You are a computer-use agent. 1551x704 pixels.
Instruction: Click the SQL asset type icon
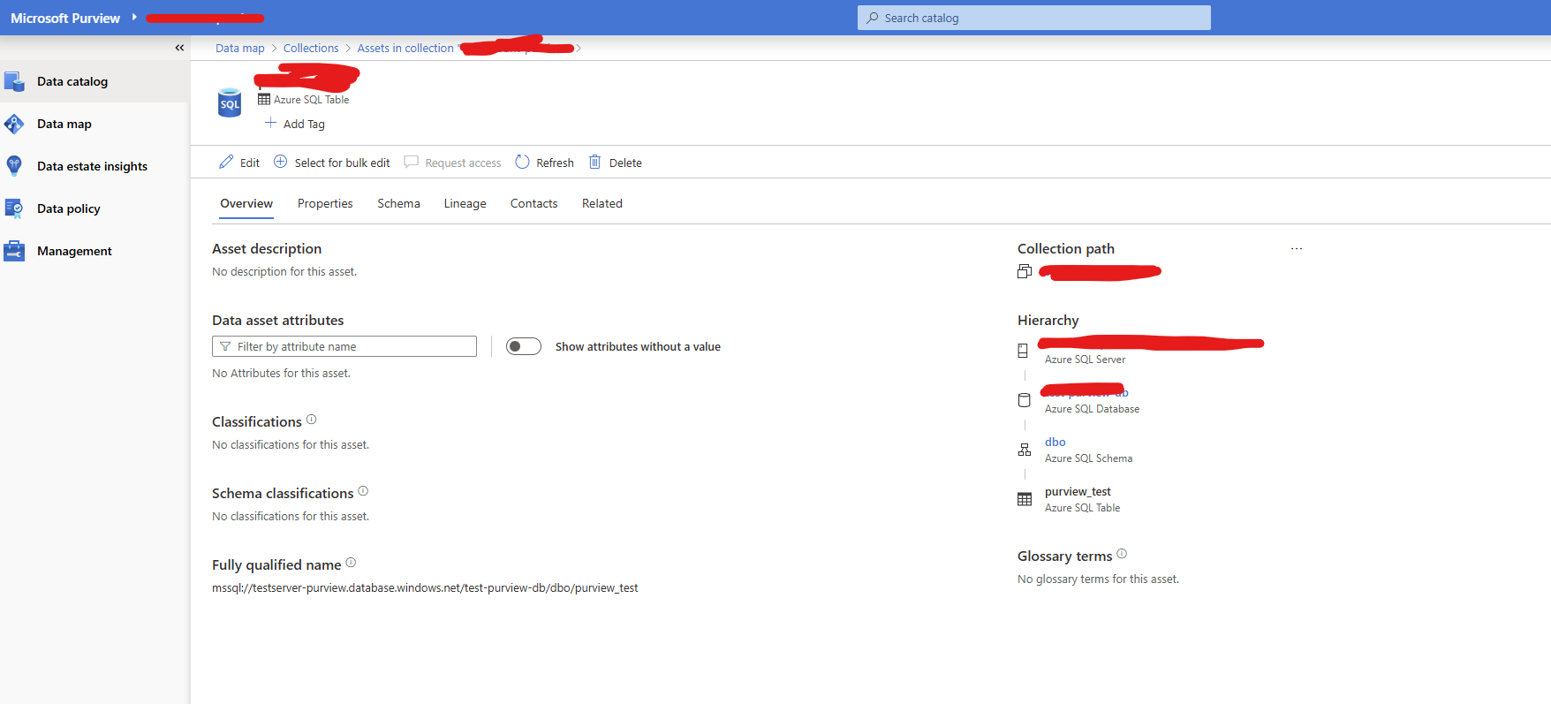(230, 102)
